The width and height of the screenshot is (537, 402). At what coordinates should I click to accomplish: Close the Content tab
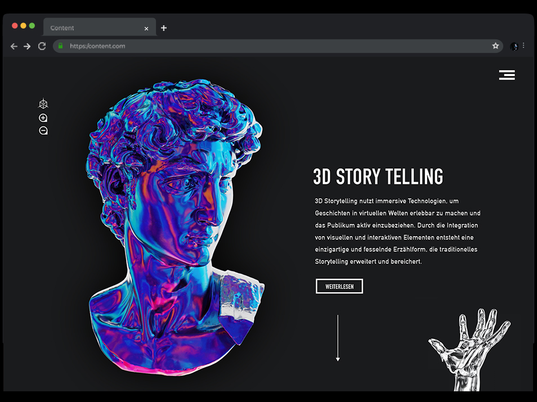point(146,29)
